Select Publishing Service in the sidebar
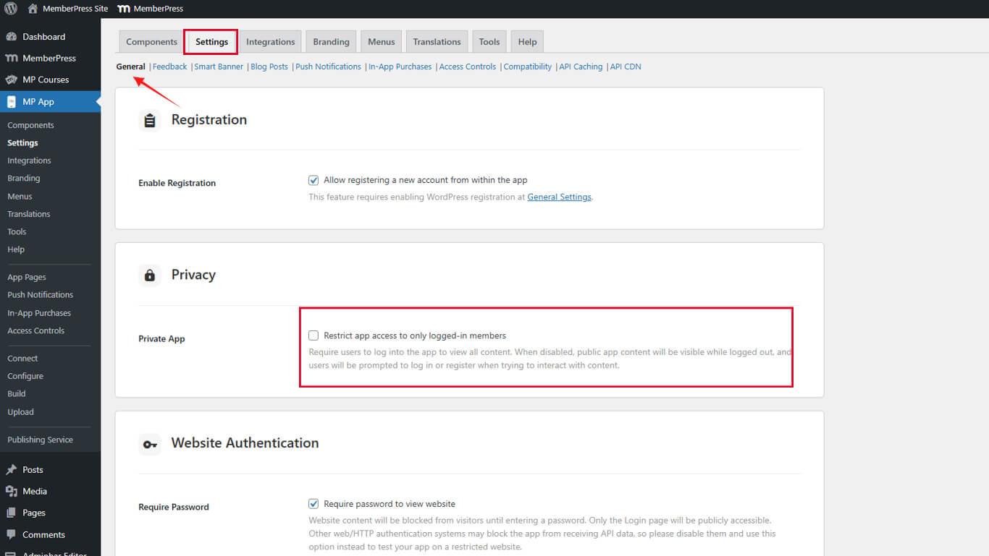The height and width of the screenshot is (556, 989). tap(40, 440)
